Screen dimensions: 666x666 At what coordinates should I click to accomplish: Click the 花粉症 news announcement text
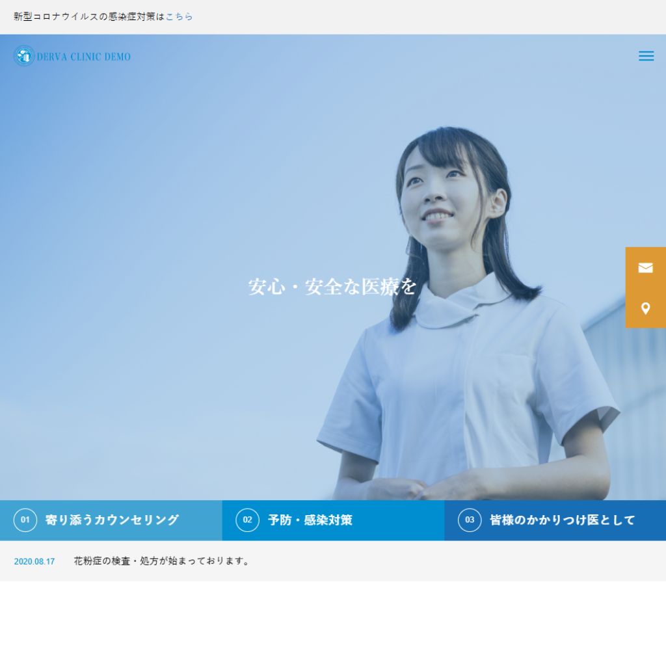[x=161, y=559]
